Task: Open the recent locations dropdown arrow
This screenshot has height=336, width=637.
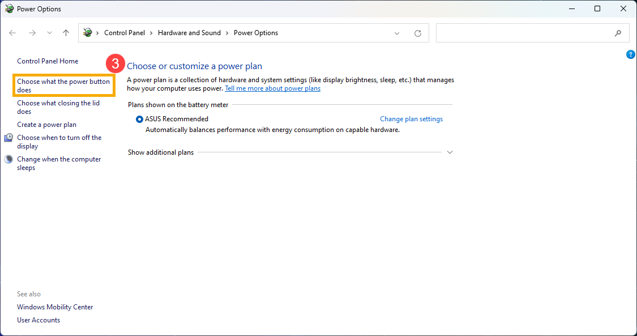Action: click(x=50, y=33)
